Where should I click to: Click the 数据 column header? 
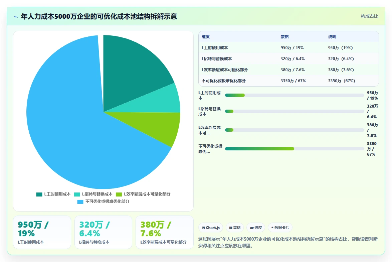click(x=284, y=36)
